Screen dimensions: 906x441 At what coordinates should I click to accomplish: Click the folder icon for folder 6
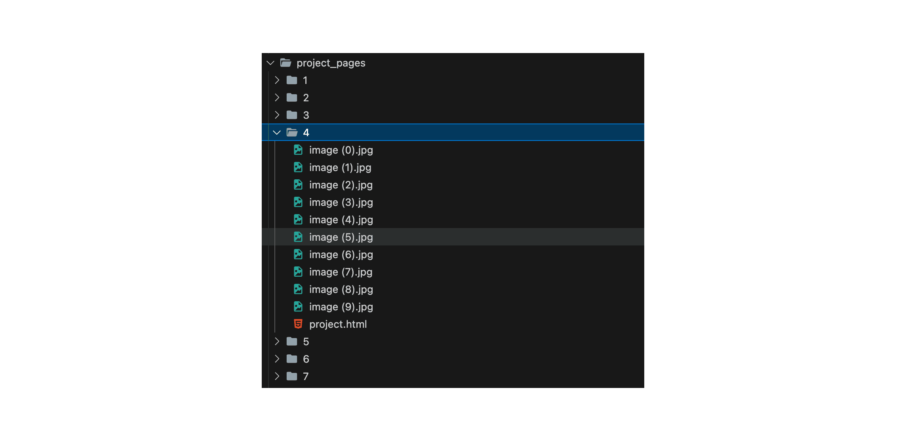coord(292,359)
